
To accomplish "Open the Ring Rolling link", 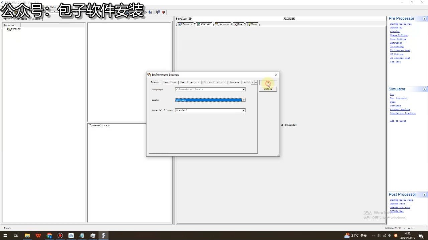I will pyautogui.click(x=398, y=39).
